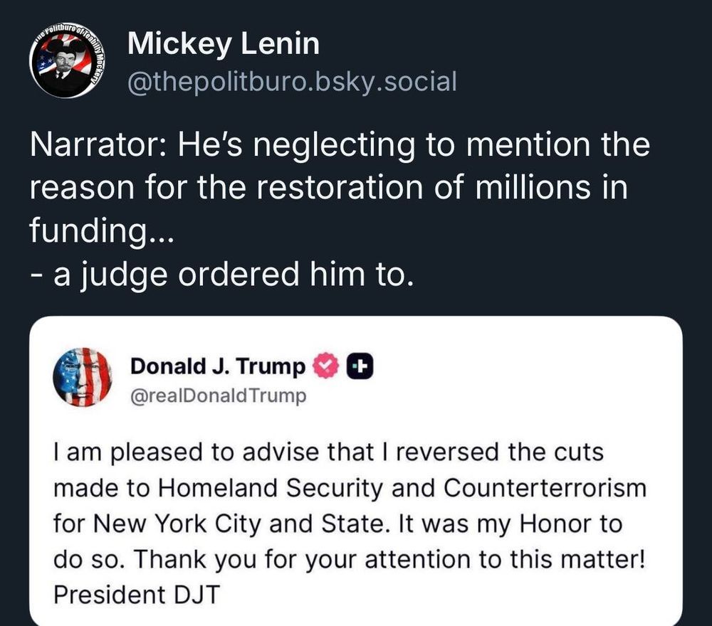
Task: Click the "President DJT" signature line
Action: point(135,594)
